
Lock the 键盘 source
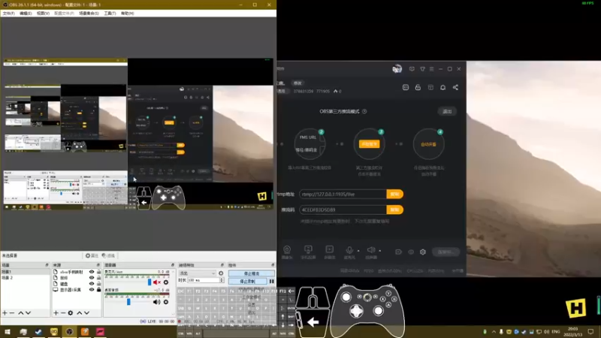99,284
